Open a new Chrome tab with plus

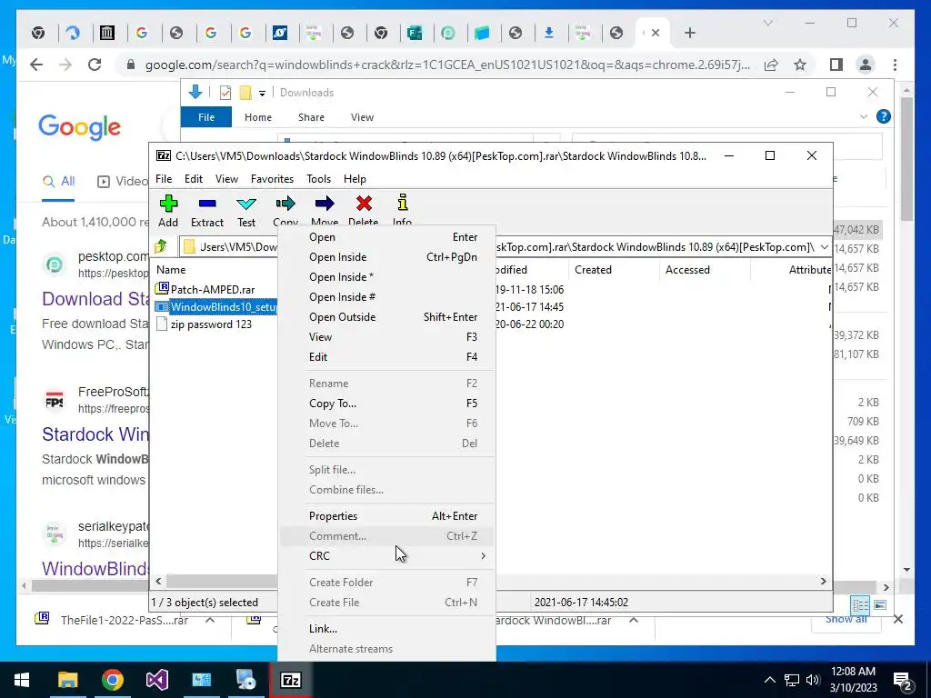pos(689,34)
